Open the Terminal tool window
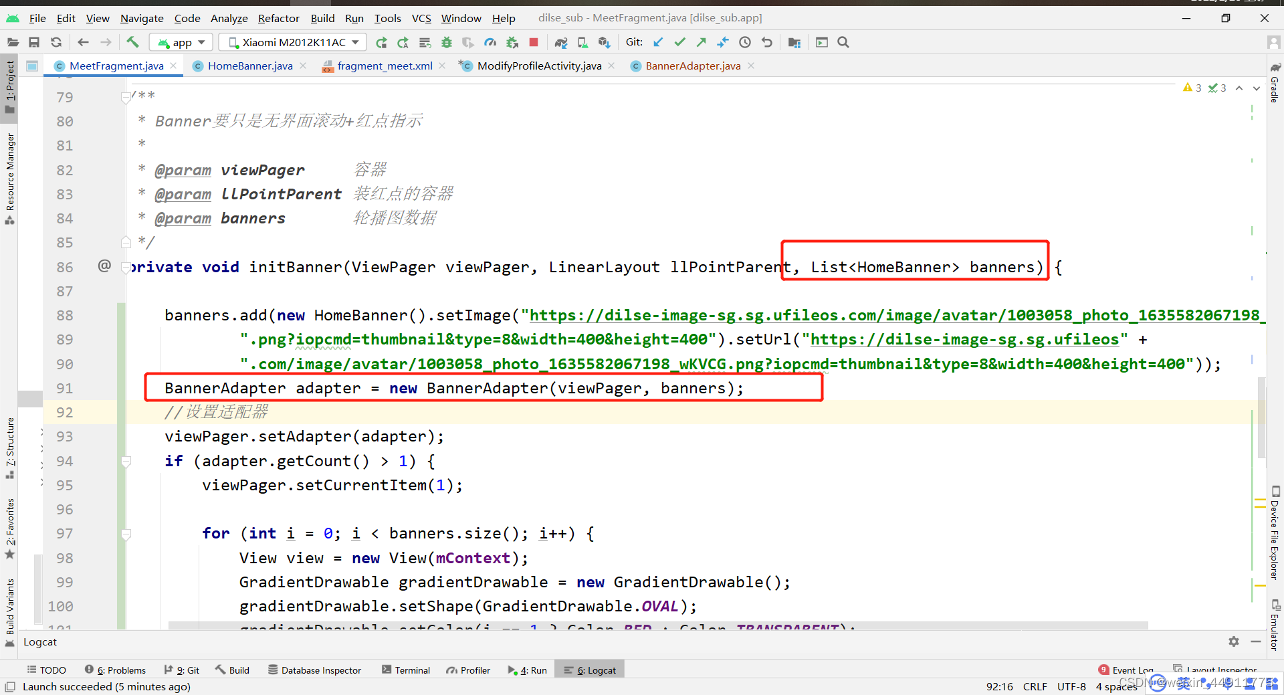1284x695 pixels. 406,670
